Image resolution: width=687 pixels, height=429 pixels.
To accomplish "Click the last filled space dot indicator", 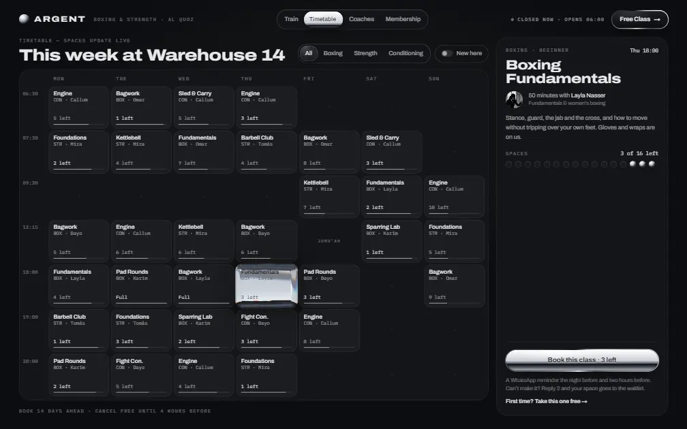I will coord(652,164).
